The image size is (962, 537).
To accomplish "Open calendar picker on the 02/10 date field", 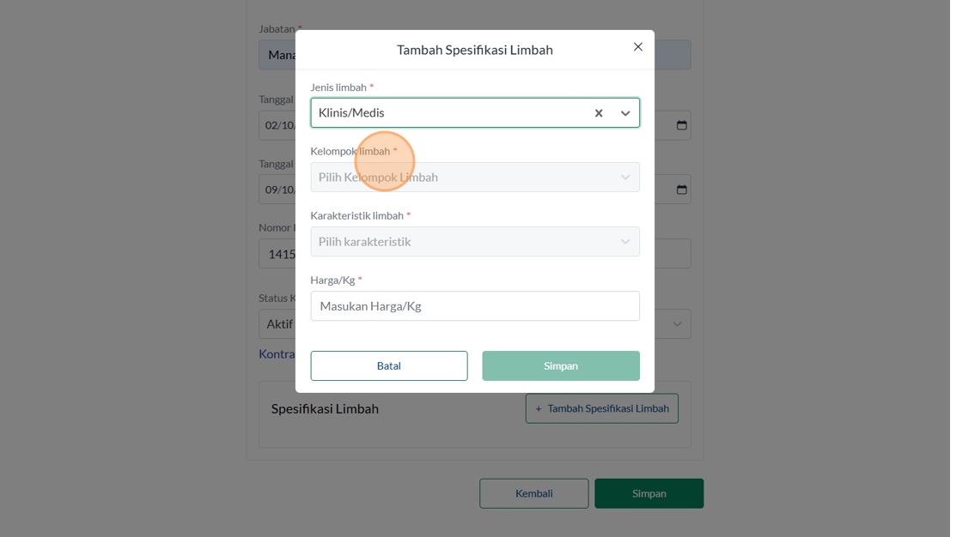I will tap(681, 125).
